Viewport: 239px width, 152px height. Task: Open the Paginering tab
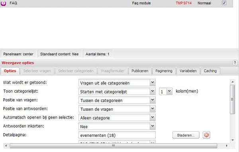pyautogui.click(x=164, y=71)
